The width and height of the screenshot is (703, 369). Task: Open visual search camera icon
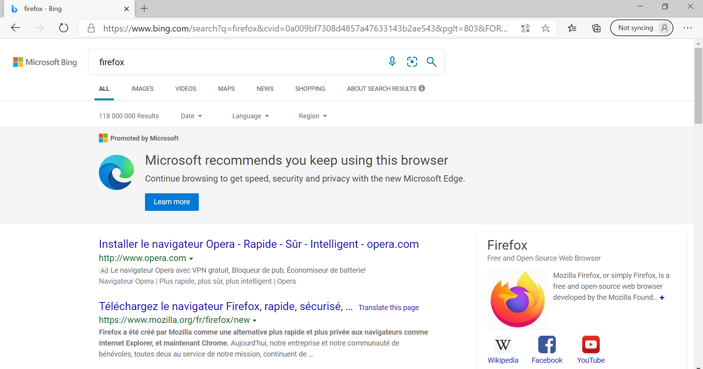tap(412, 61)
